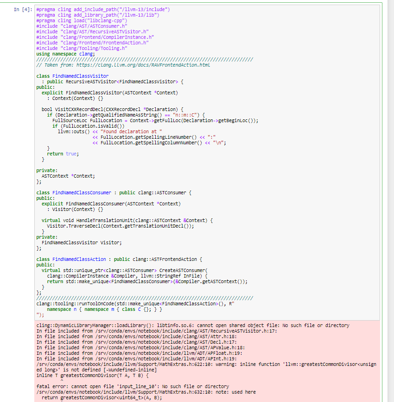Select the FindNamedClassConsumer class declaration
The image size is (394, 402).
83,192
